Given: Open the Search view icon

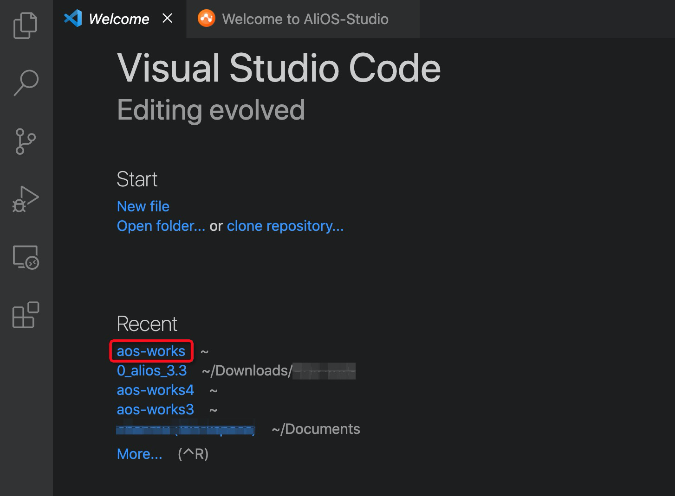Looking at the screenshot, I should (x=26, y=83).
